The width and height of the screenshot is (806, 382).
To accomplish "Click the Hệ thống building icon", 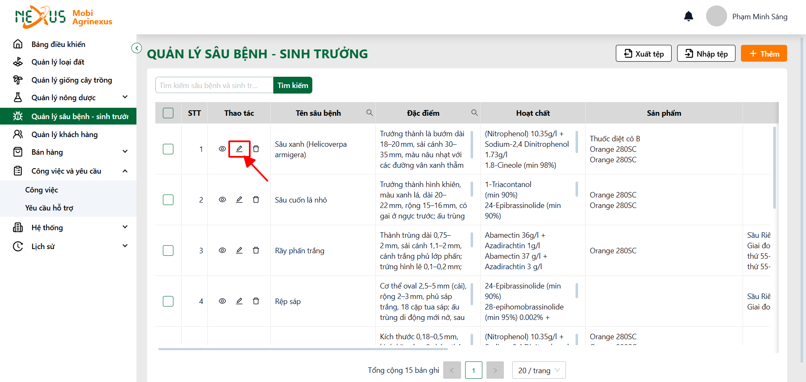I will [18, 227].
